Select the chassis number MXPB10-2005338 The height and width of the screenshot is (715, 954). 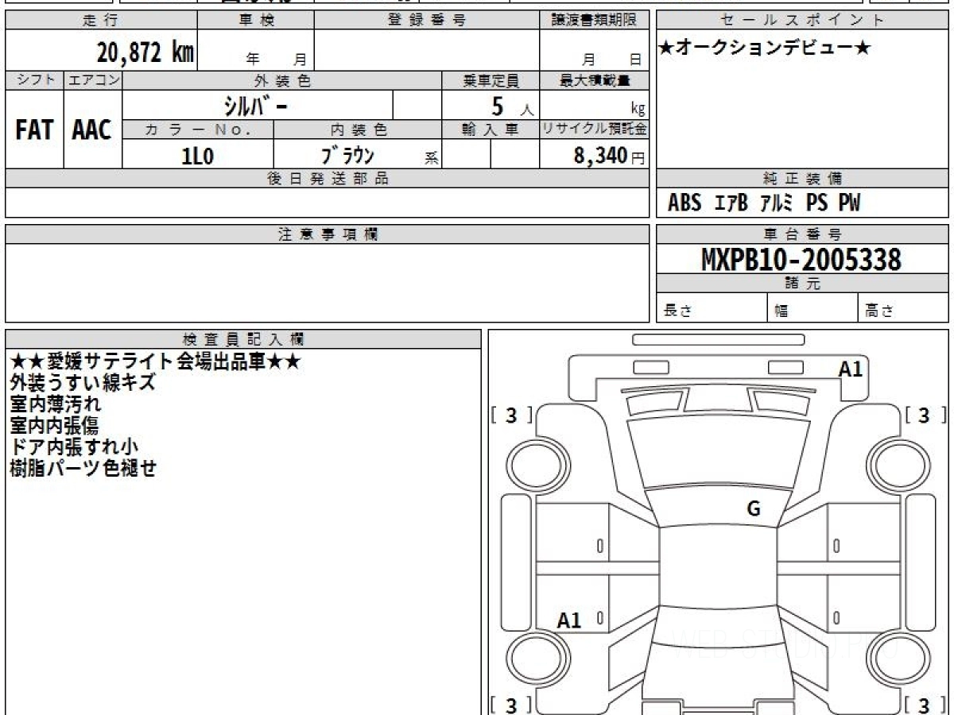[x=801, y=259]
